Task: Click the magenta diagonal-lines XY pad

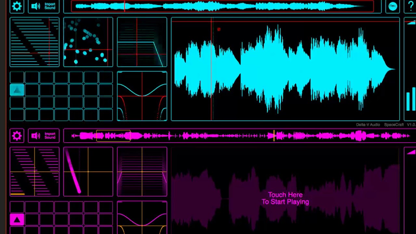Action: (34, 172)
